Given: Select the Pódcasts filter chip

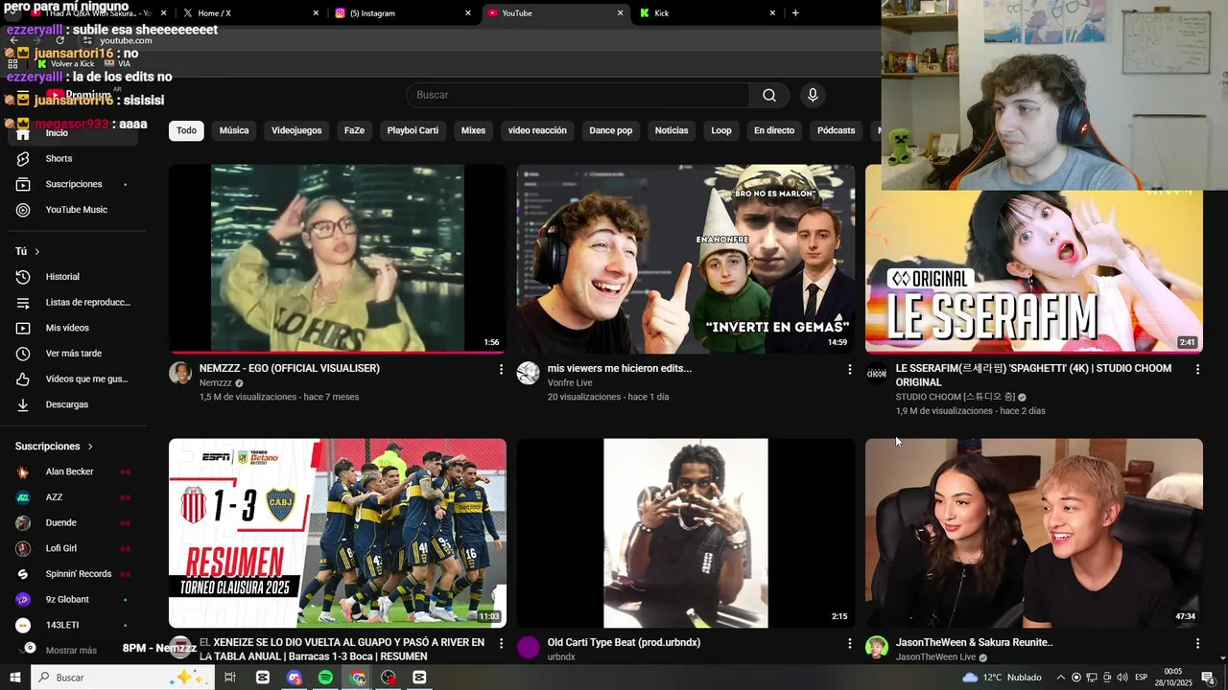Looking at the screenshot, I should (x=836, y=130).
